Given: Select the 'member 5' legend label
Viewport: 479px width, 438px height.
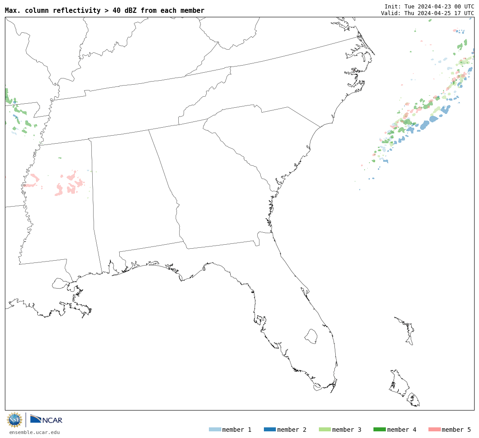Looking at the screenshot, I should pyautogui.click(x=456, y=430).
